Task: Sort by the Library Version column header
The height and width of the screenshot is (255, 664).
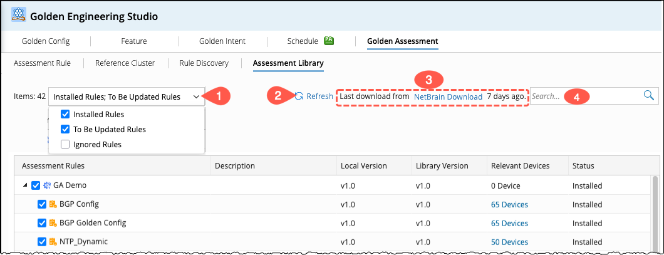Action: 442,166
